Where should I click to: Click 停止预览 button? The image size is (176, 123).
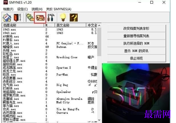[x=136, y=58]
